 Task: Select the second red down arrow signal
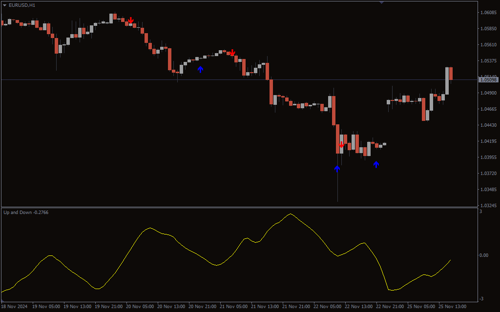click(x=232, y=52)
